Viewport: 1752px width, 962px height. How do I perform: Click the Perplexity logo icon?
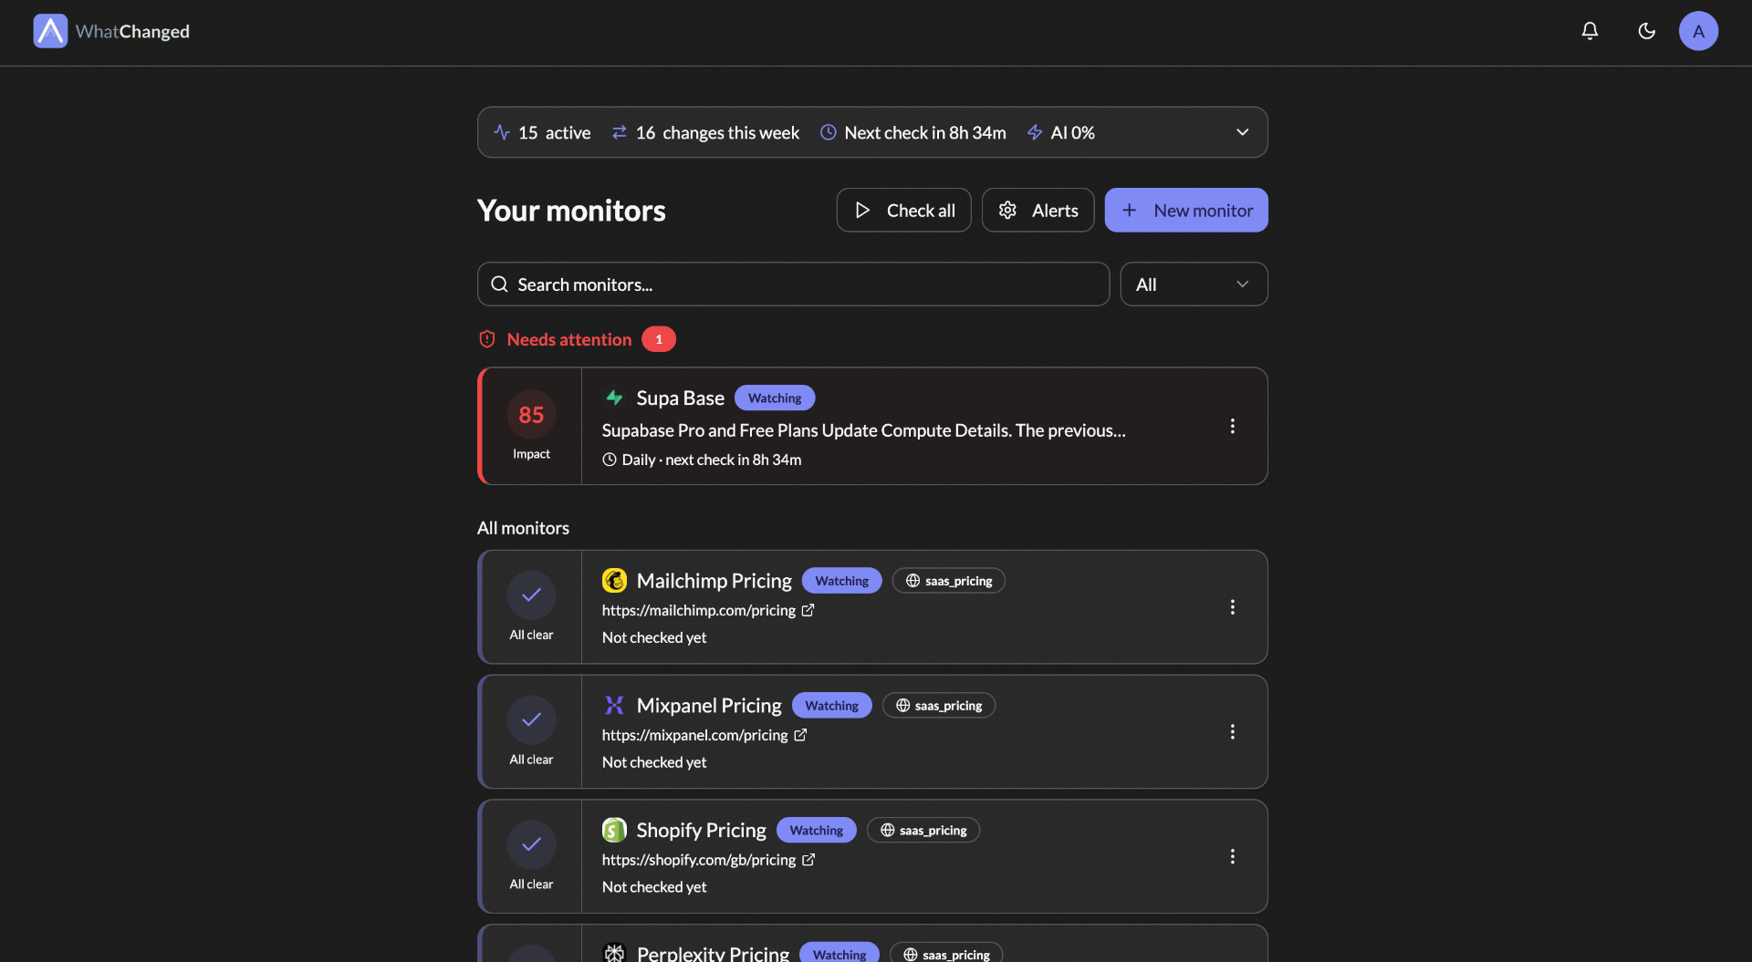click(614, 952)
